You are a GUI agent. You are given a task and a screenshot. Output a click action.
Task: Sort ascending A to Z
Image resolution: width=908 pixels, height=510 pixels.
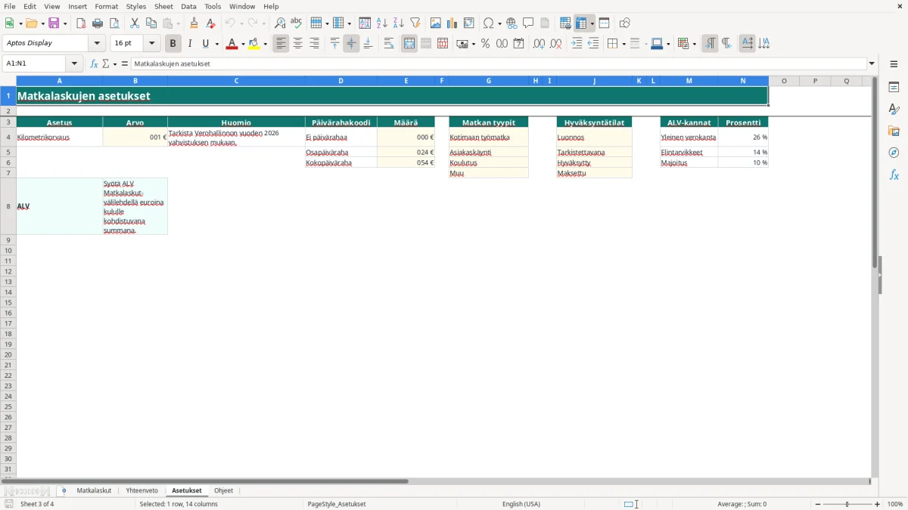pos(382,23)
